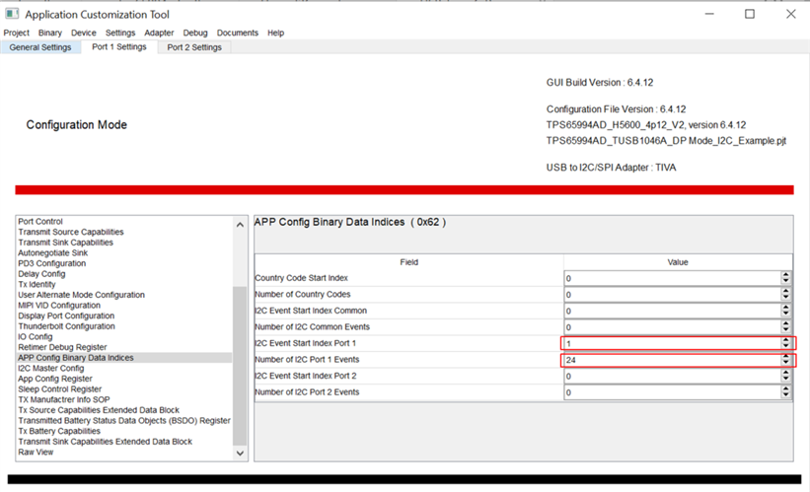Screen dimensions: 810x492
Task: Select Transmitted Battery Status Data Objects Register
Action: 124,420
